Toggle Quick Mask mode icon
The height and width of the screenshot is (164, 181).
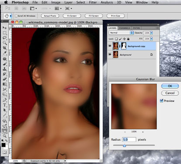point(4,152)
